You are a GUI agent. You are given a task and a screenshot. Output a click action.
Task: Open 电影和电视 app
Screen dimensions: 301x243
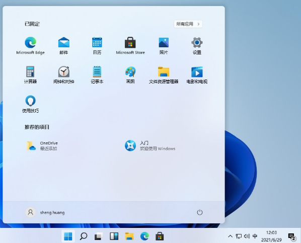(x=197, y=75)
